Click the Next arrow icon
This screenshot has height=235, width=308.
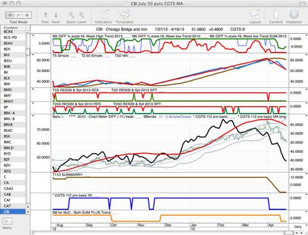(56, 15)
